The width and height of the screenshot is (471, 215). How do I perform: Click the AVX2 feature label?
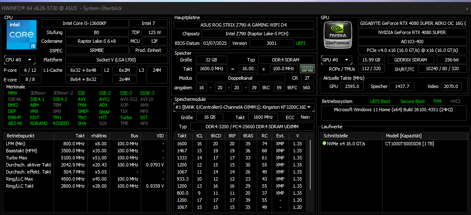click(104, 99)
